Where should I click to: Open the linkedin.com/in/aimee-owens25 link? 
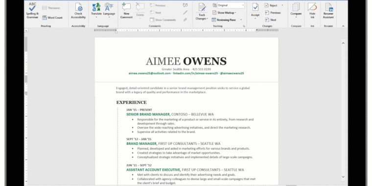pos(195,73)
